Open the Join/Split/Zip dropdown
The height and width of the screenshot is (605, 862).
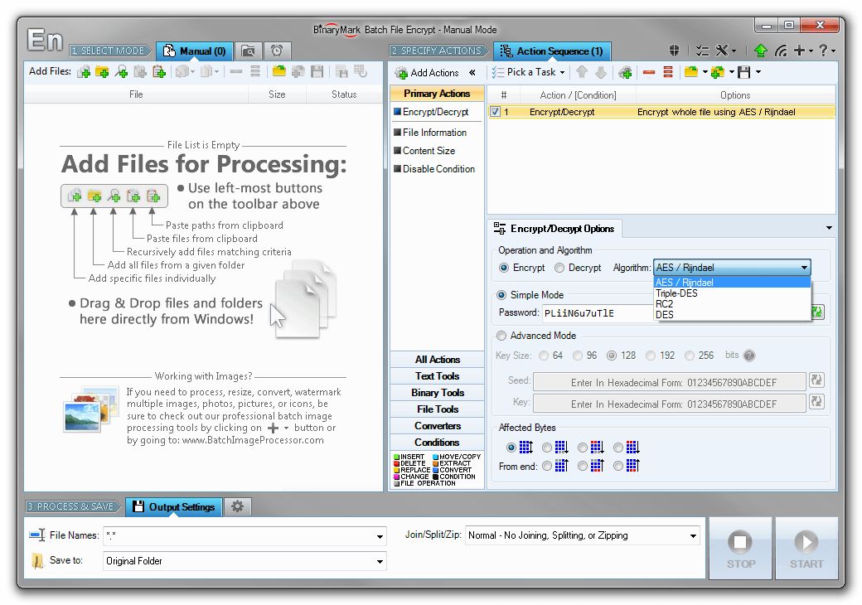pyautogui.click(x=693, y=535)
